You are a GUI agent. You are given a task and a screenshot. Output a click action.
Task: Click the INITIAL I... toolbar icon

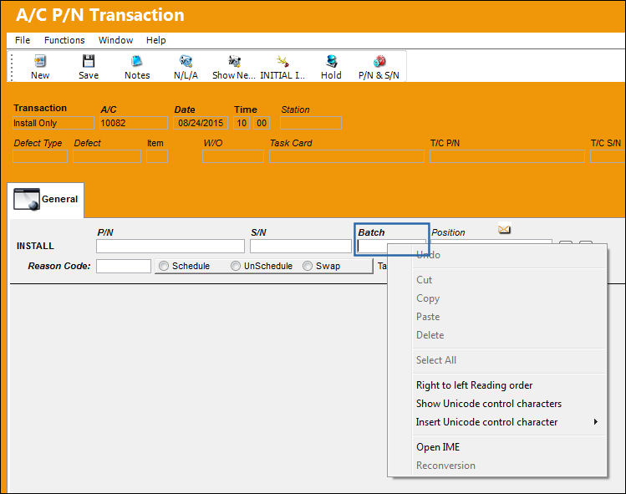click(282, 61)
